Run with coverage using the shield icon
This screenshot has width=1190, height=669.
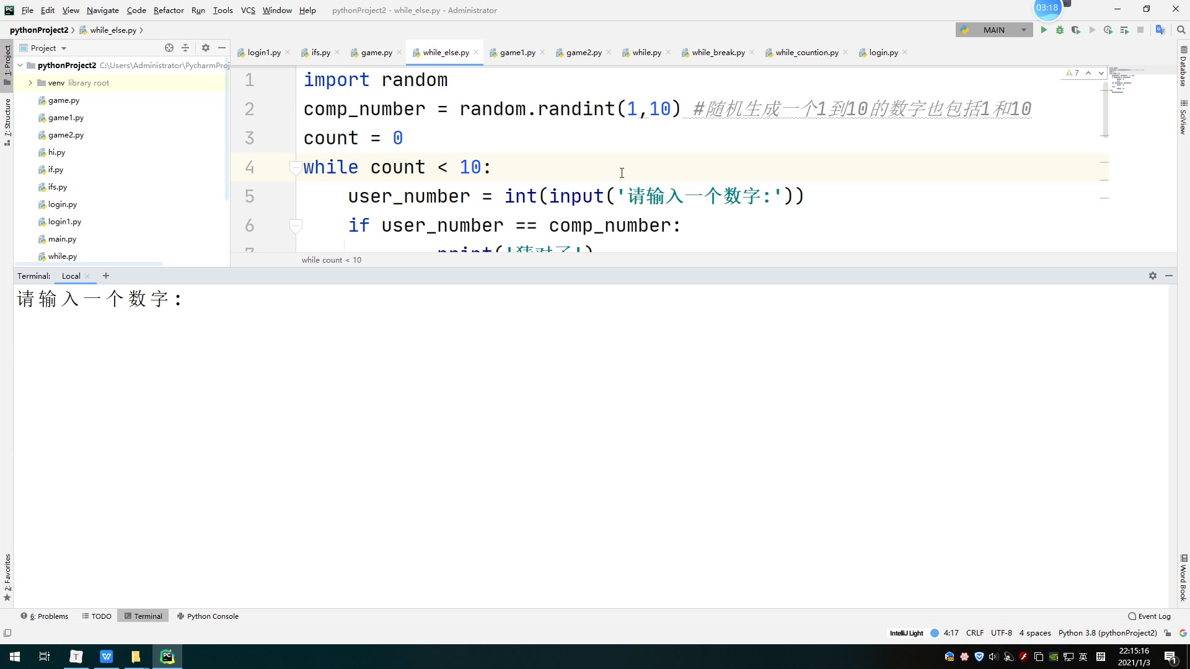click(1076, 30)
